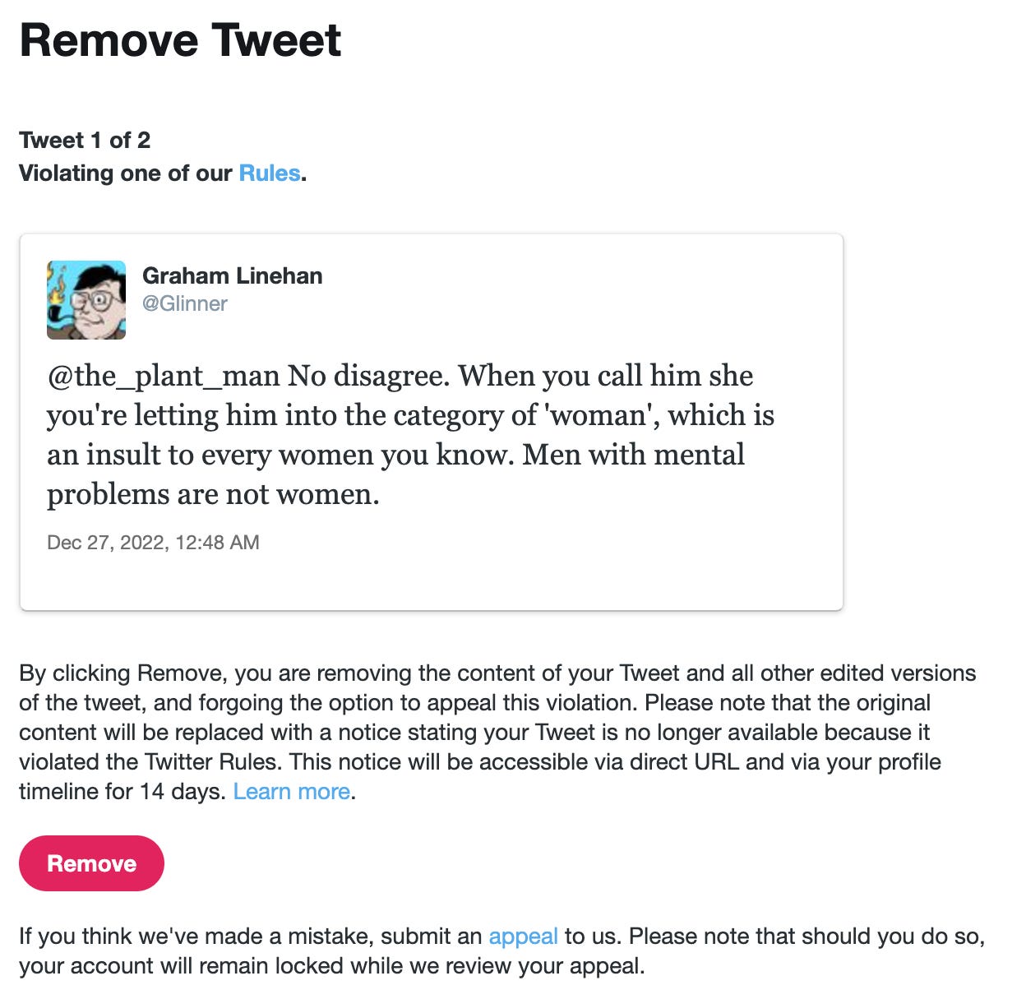
Task: Click the @Glinner handle
Action: (x=185, y=303)
